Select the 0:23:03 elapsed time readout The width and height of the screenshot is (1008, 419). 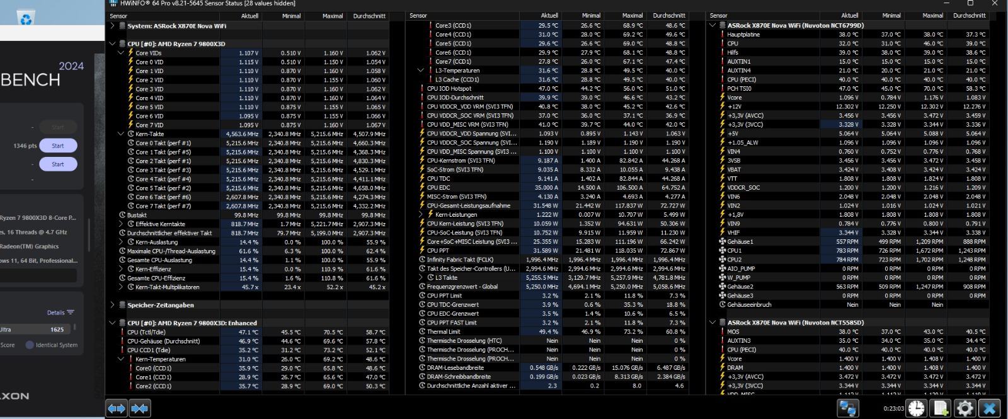coord(893,409)
